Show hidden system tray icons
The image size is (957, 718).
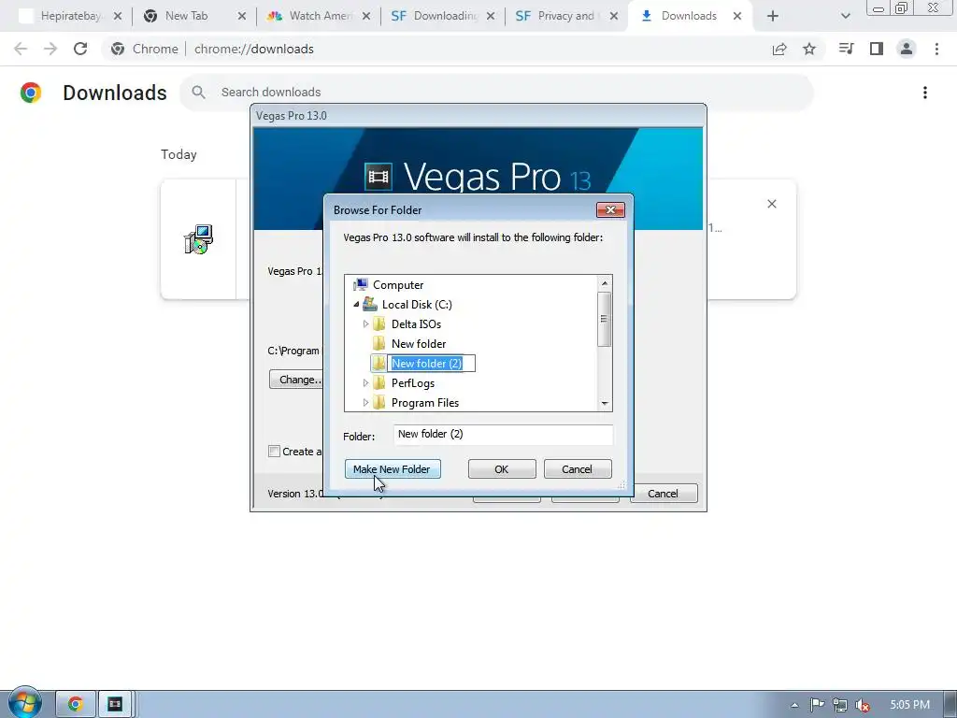tap(794, 705)
